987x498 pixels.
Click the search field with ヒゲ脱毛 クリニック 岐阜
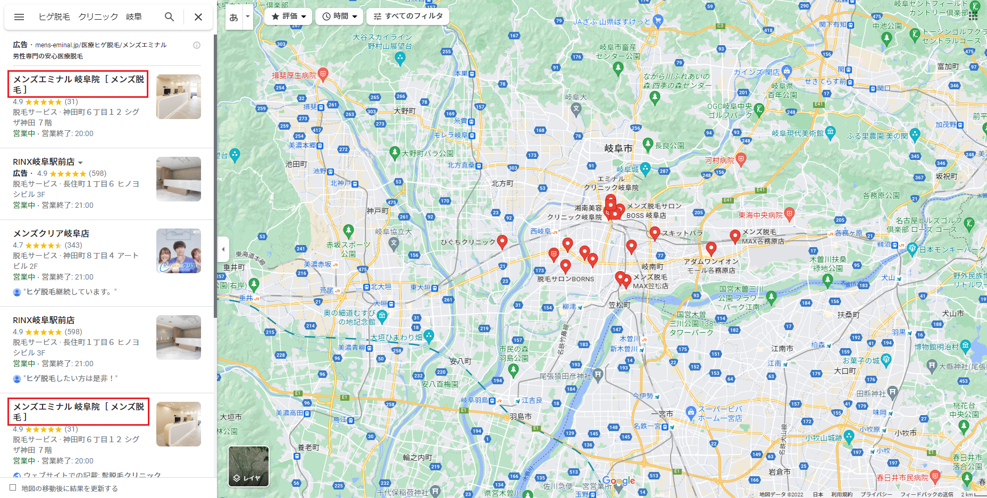click(x=90, y=17)
